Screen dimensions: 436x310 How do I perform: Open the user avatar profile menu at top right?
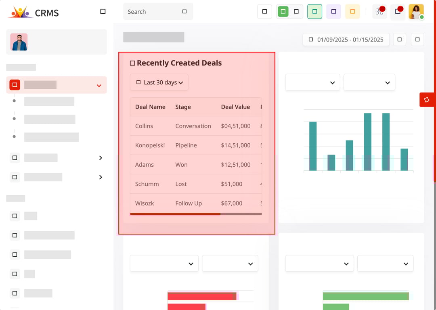click(416, 12)
